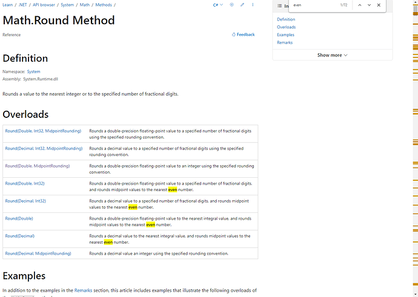Open Round(Double, Int32, MidpointRounding) overload
The image size is (418, 297).
pos(43,131)
